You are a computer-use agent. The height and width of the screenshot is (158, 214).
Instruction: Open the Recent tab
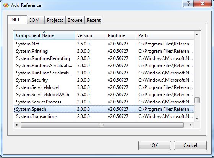pos(93,20)
